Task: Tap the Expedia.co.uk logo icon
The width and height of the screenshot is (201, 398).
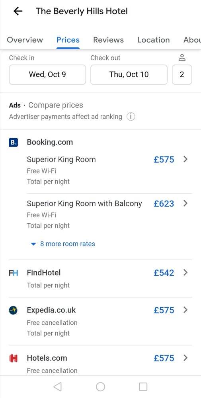Action: click(x=13, y=310)
